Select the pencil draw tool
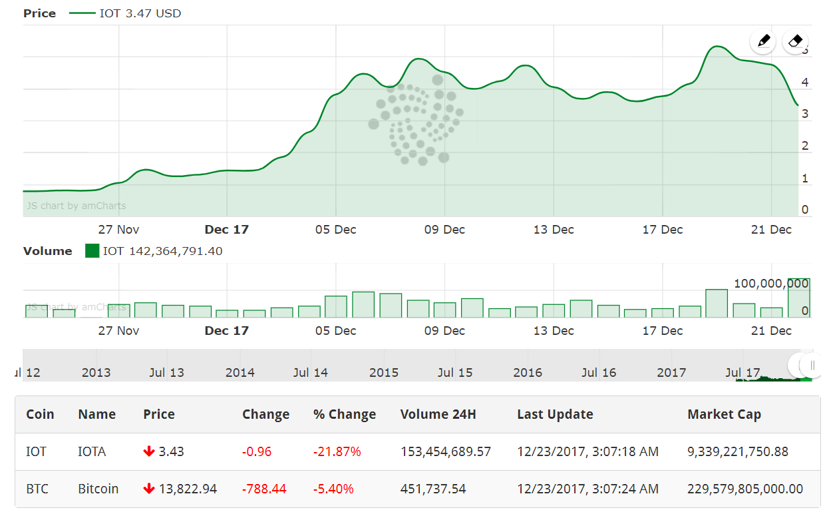Screen dimensions: 825x514 [763, 41]
